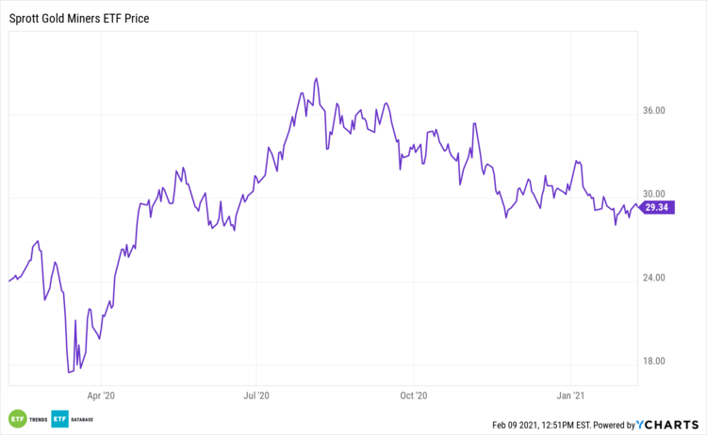
Task: Click the 24.00 price axis label
Action: click(x=653, y=278)
